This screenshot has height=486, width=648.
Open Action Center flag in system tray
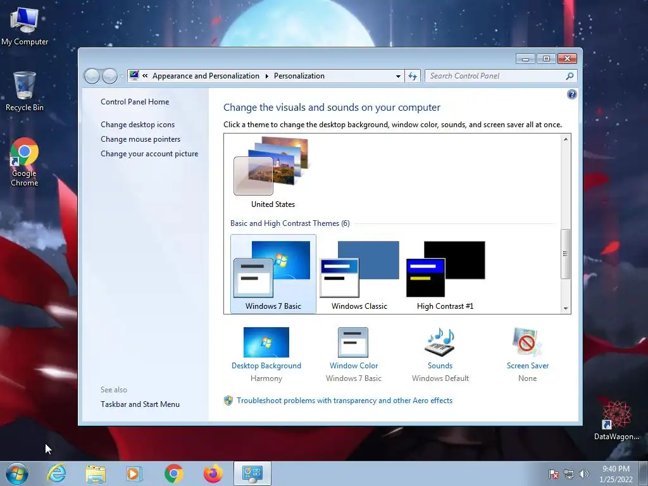point(554,475)
